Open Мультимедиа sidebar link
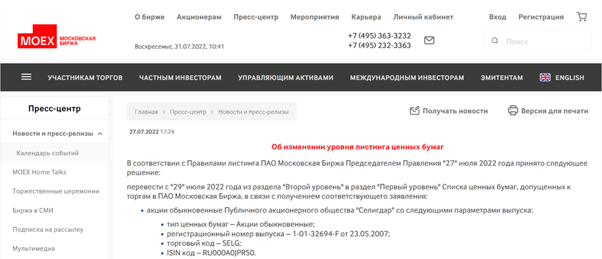 [x=34, y=249]
